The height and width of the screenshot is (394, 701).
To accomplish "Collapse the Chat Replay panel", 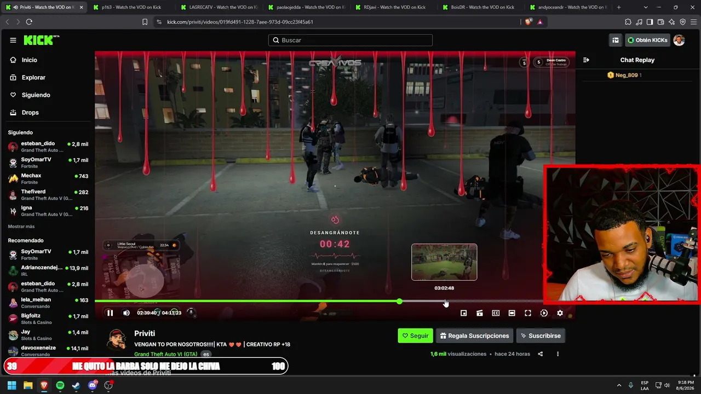I will 586,60.
